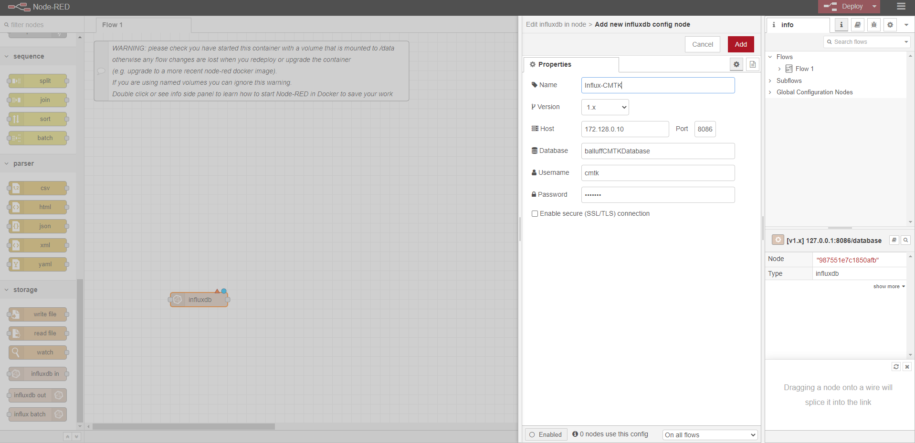Click the horizontal canvas scrollbar
The height and width of the screenshot is (443, 915).
coord(184,427)
